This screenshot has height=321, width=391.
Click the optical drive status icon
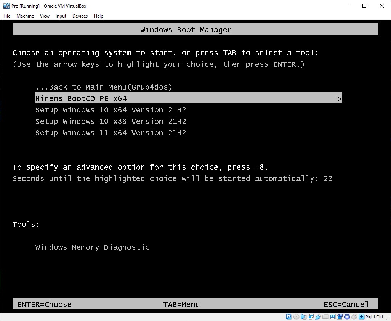(x=296, y=317)
